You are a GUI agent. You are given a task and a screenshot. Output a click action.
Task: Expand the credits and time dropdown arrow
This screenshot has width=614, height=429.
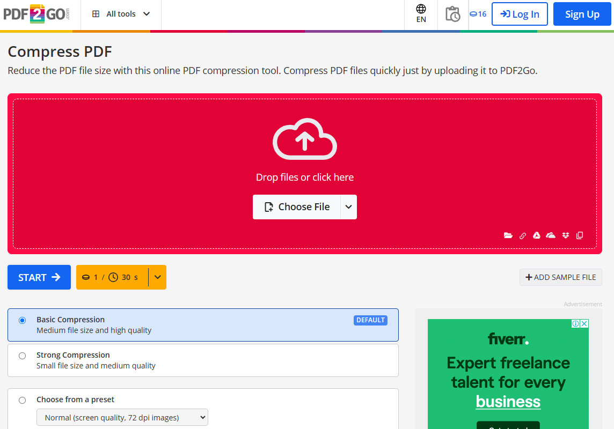pos(157,277)
